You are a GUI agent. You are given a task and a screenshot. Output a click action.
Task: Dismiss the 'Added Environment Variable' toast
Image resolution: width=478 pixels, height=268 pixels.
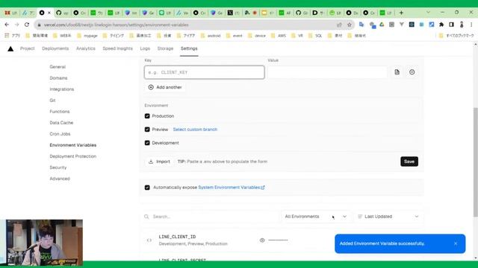[x=456, y=243]
